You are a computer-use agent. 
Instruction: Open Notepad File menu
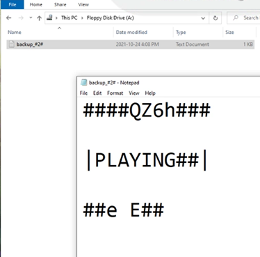pos(83,93)
